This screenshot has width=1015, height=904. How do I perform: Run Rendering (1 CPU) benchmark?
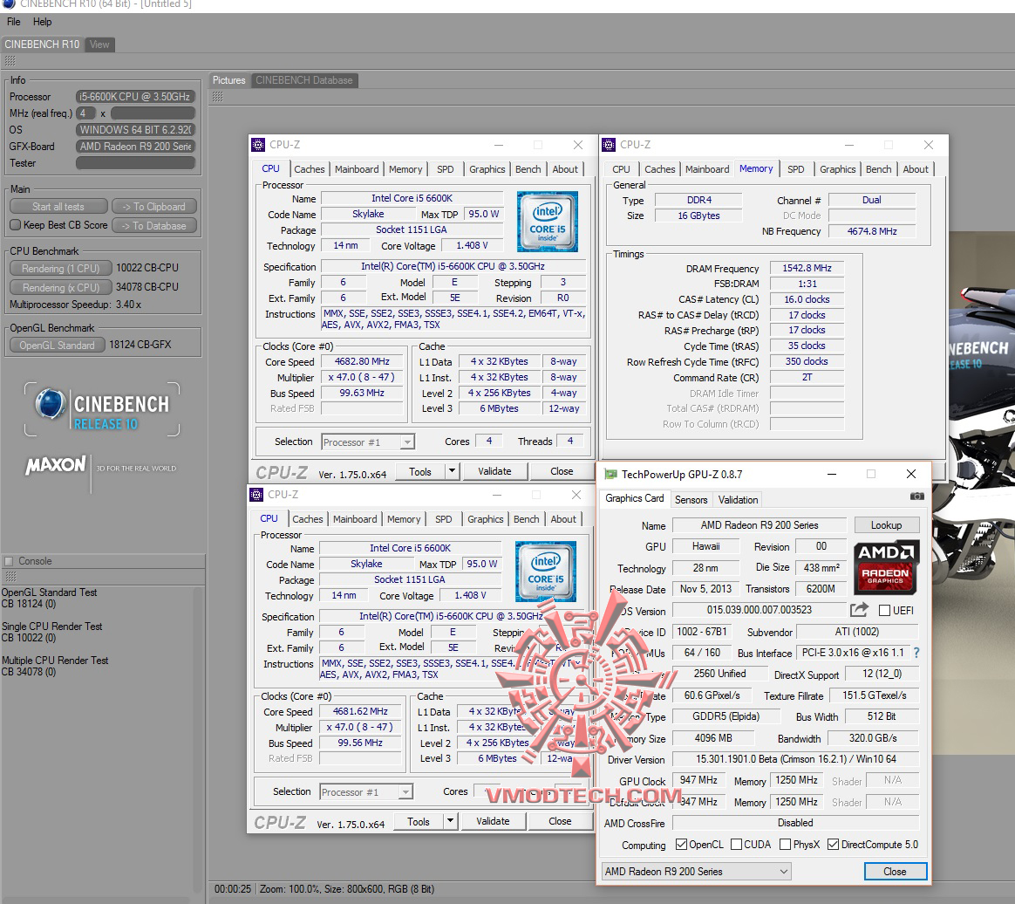click(60, 268)
